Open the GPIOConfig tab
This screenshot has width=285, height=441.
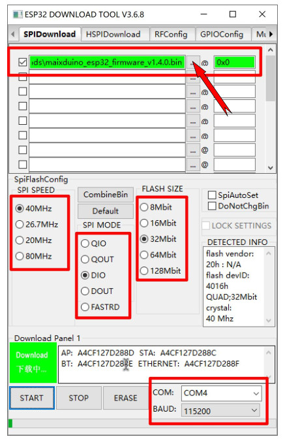[222, 35]
